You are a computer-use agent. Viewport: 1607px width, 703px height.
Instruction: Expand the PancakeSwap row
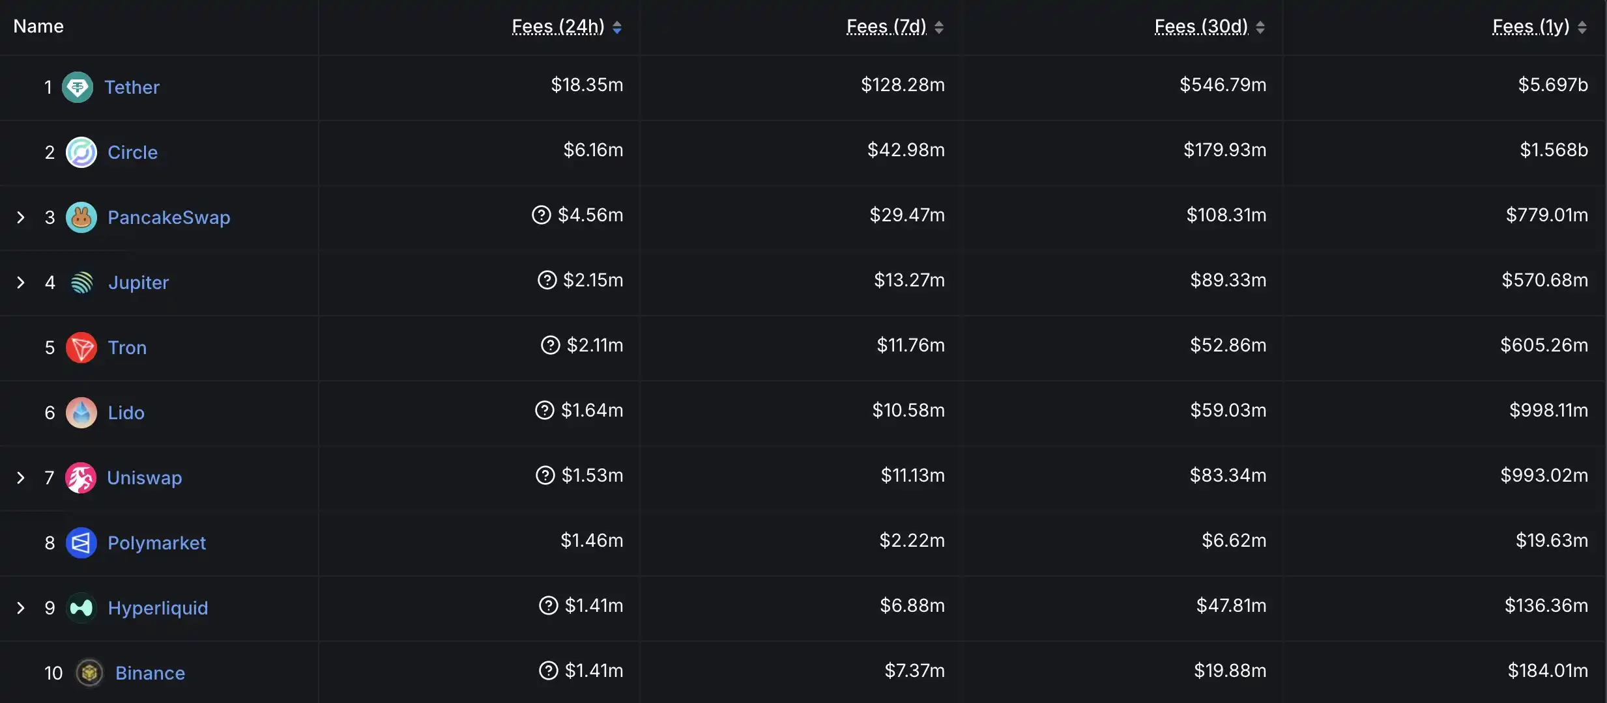point(21,217)
